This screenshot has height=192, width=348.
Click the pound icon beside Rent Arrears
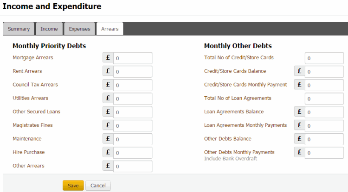point(108,71)
